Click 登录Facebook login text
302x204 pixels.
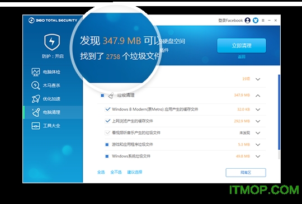click(x=230, y=20)
